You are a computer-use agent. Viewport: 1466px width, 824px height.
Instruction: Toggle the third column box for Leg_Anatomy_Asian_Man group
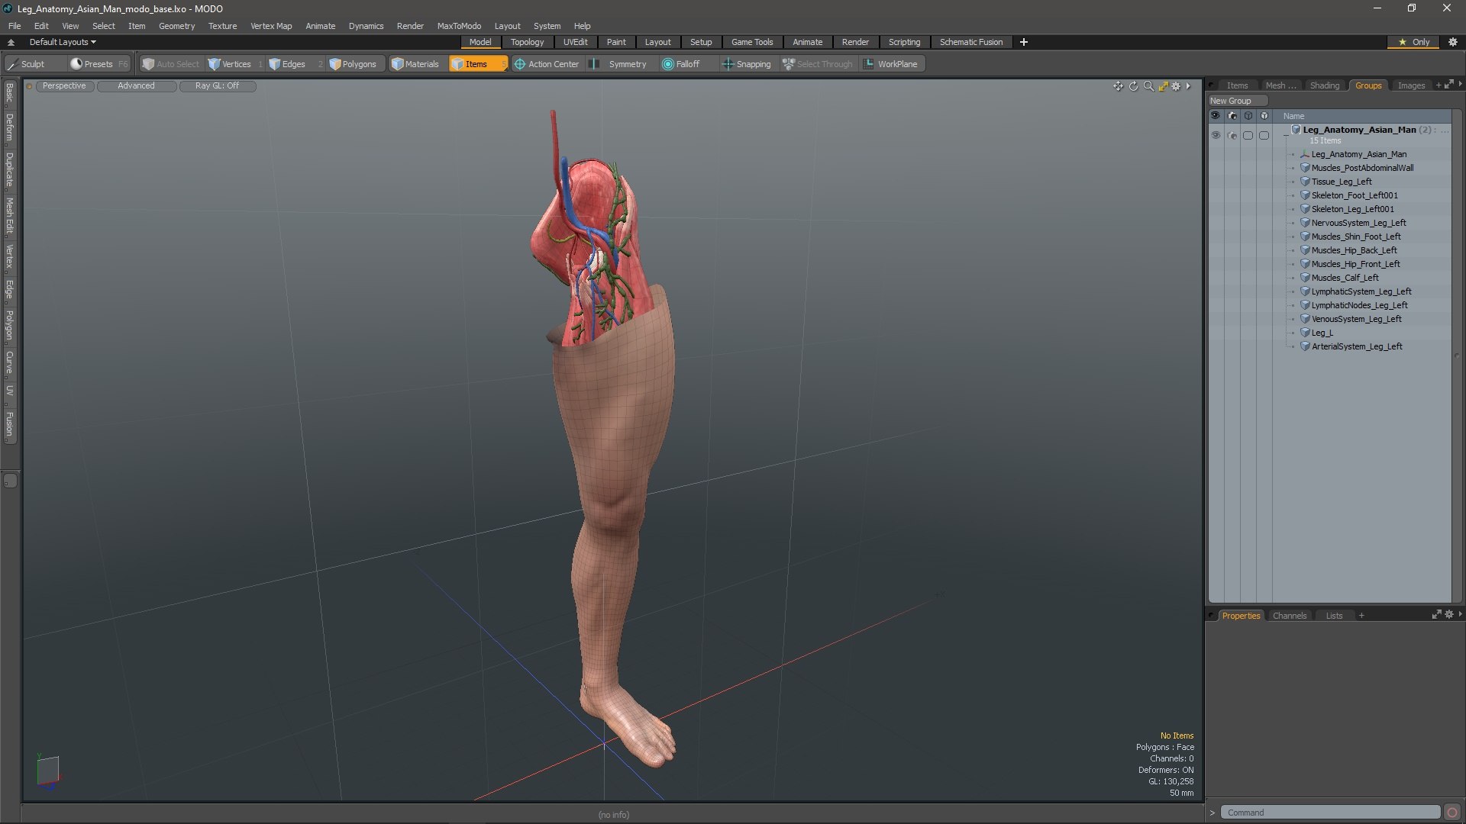[1248, 135]
